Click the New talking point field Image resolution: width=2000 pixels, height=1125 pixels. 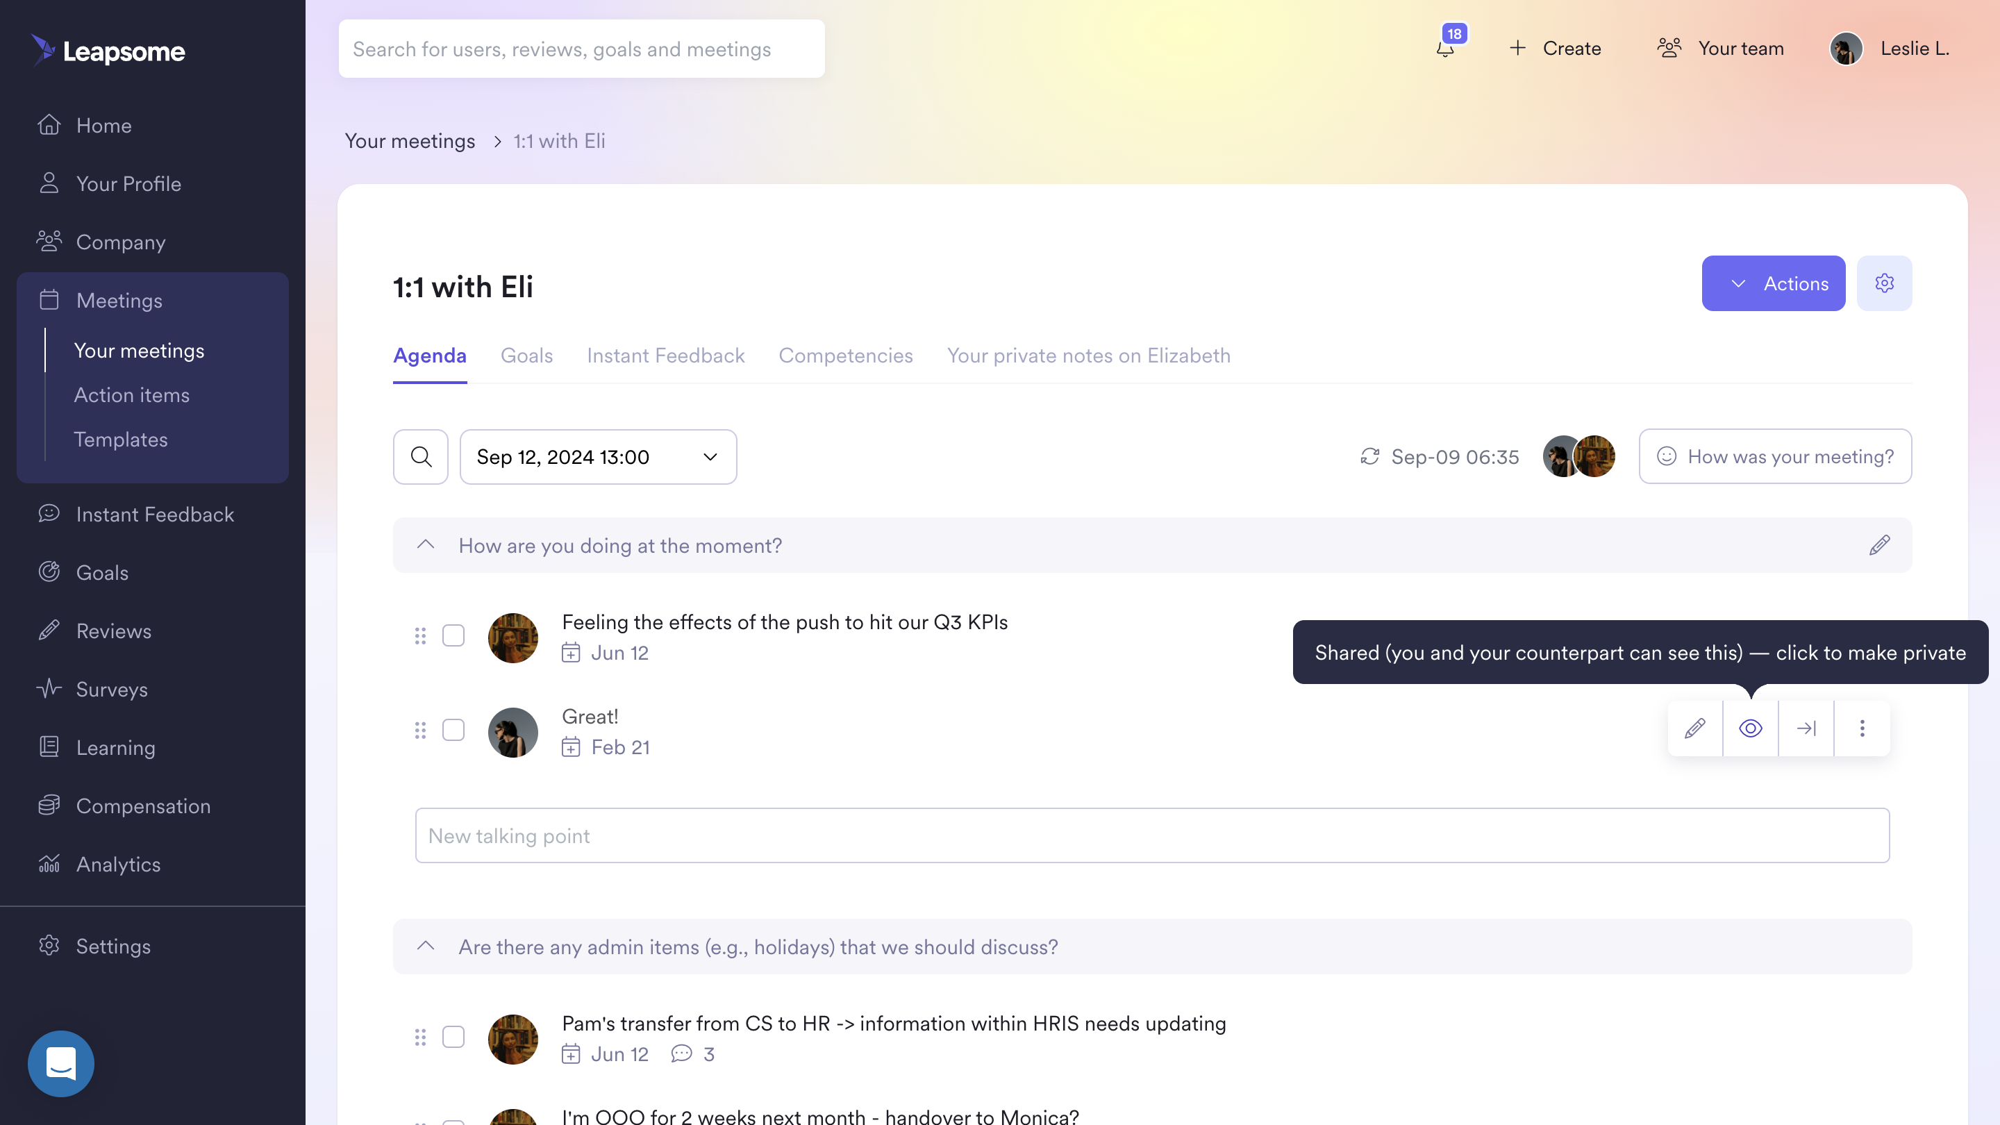point(1152,835)
